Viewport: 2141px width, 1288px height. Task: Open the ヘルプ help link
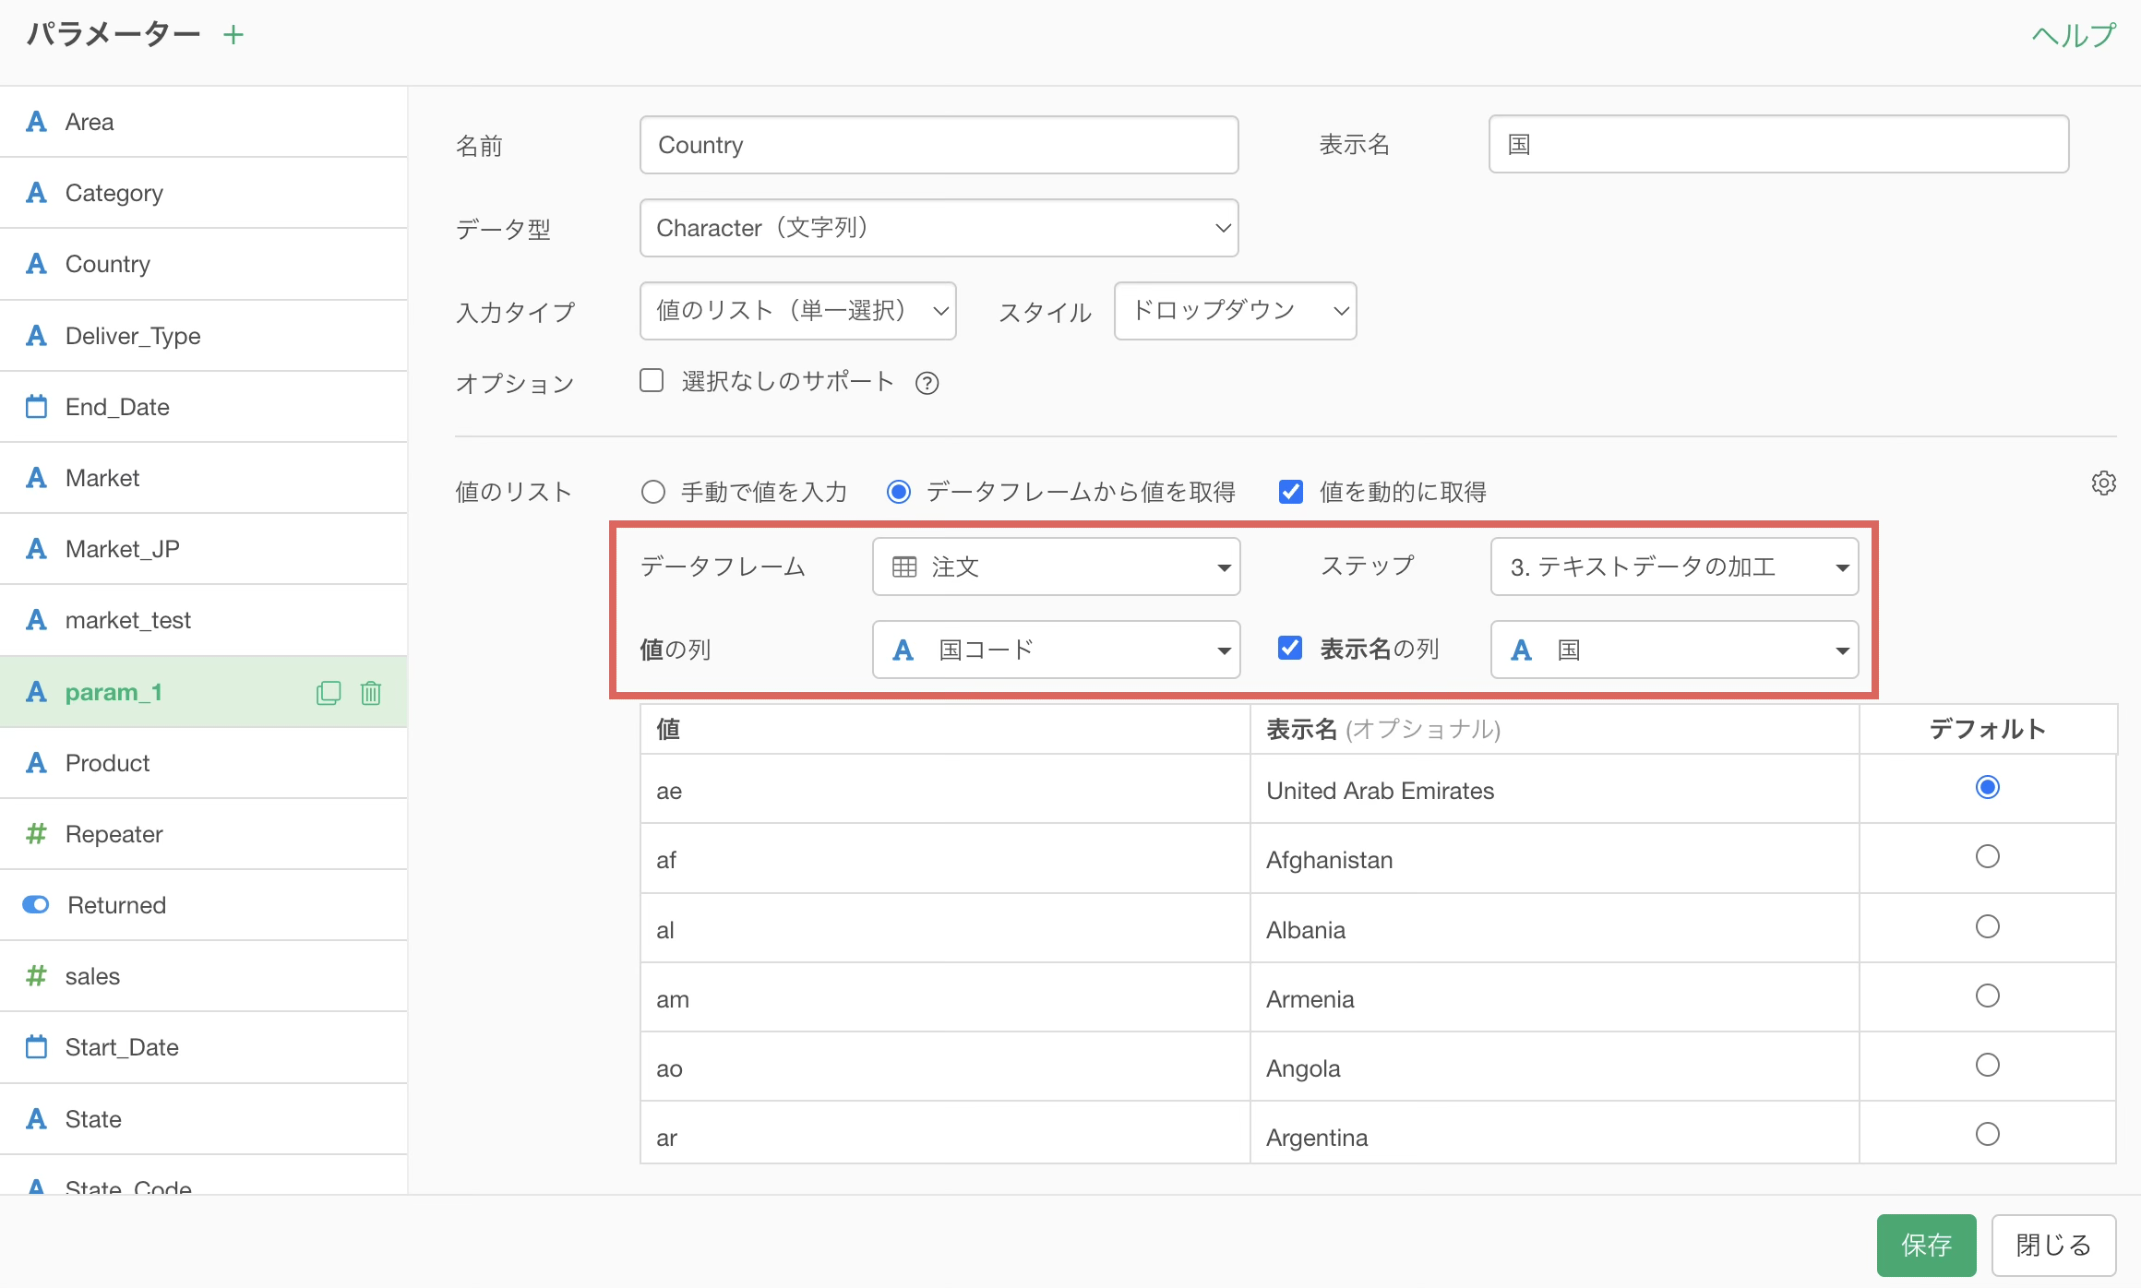coord(2074,36)
